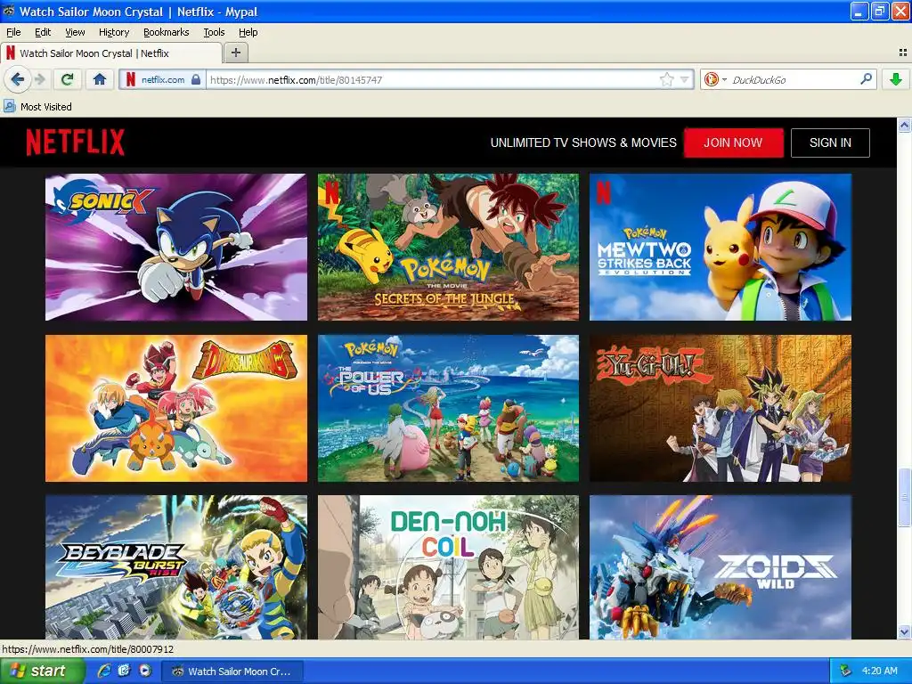The height and width of the screenshot is (684, 912).
Task: Click the Forward arrow button
Action: pyautogui.click(x=39, y=79)
